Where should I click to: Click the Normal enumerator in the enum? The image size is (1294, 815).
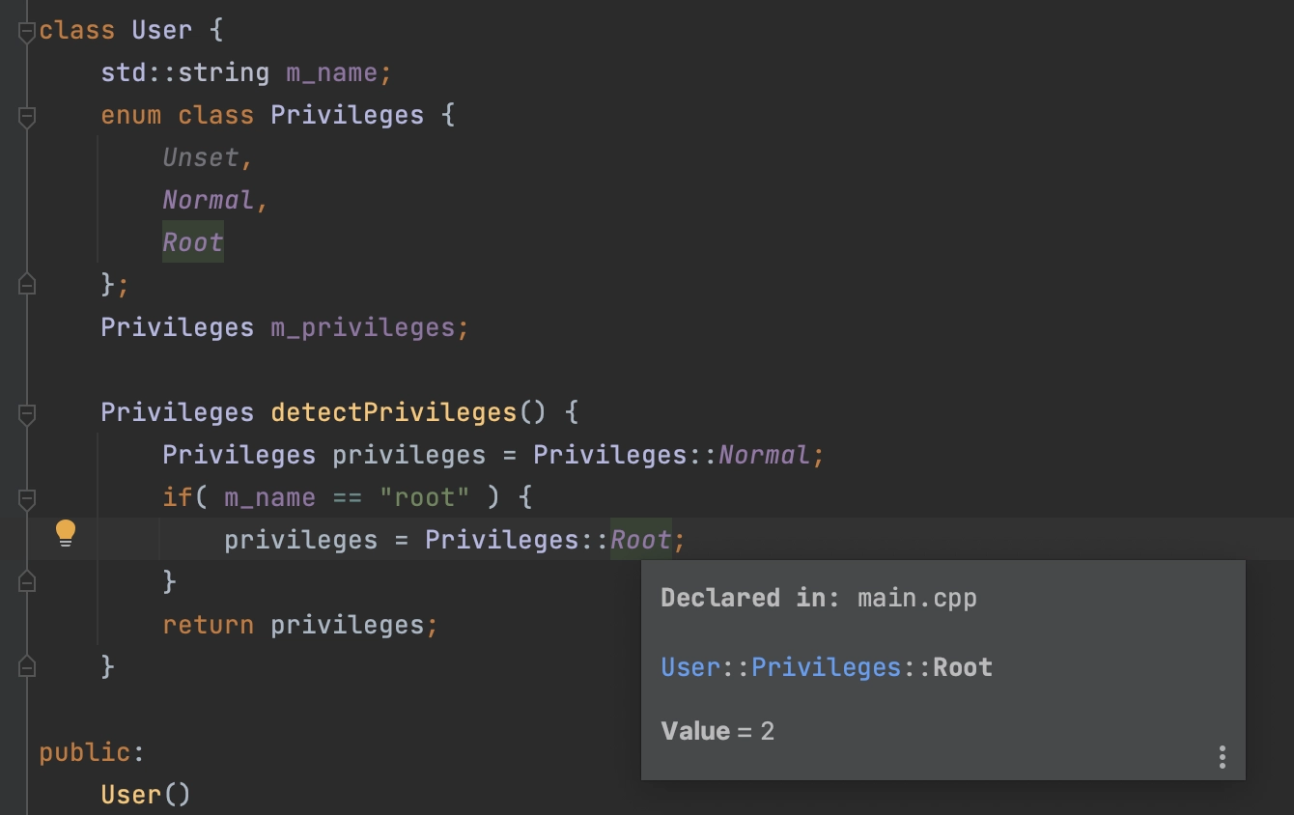[x=208, y=200]
